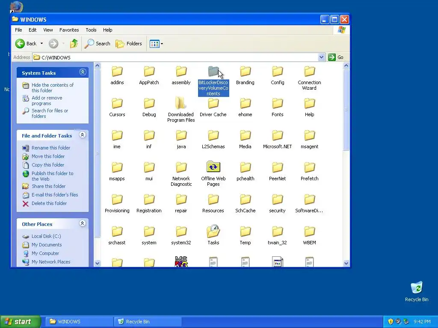The image size is (438, 328).
Task: Collapse the Other Places panel
Action: (x=83, y=223)
